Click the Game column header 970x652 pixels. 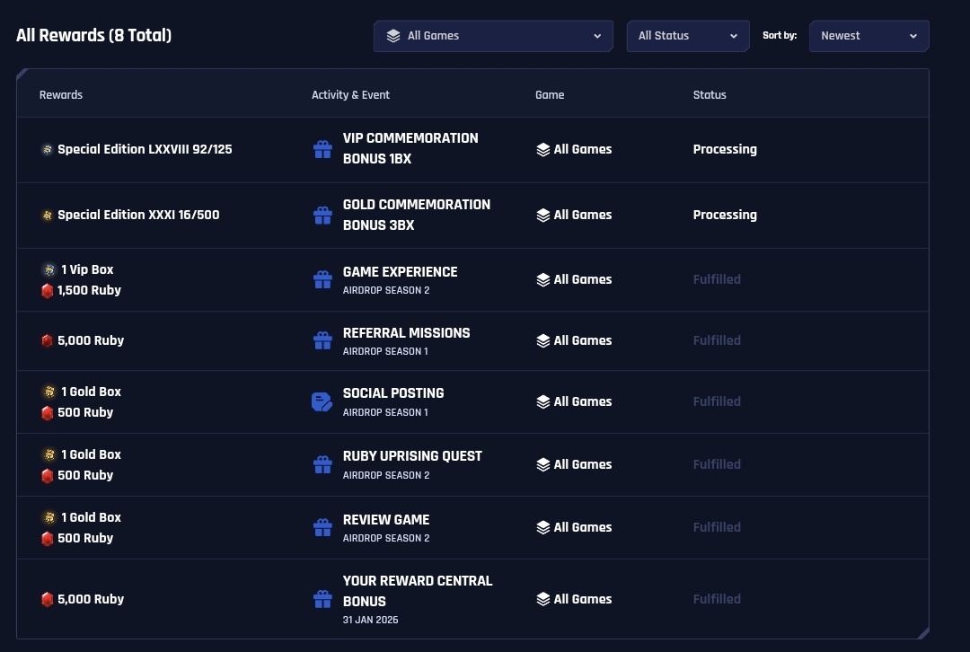click(550, 94)
